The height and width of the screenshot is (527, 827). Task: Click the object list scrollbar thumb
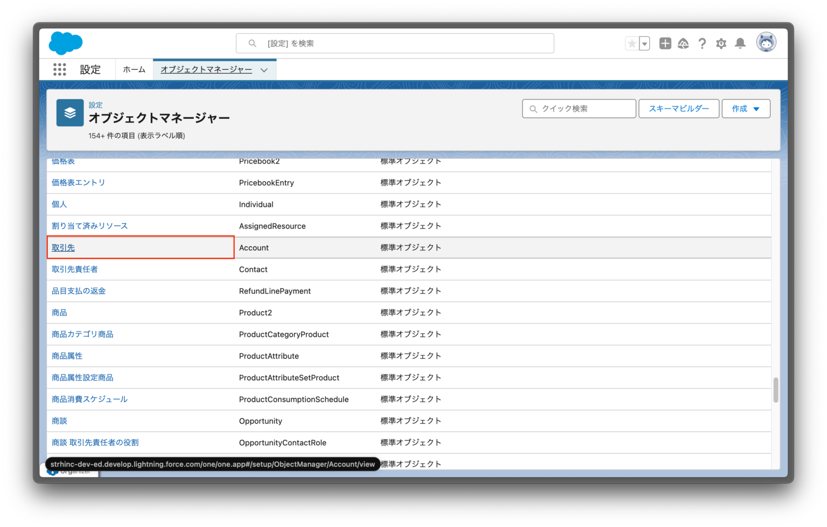coord(776,390)
